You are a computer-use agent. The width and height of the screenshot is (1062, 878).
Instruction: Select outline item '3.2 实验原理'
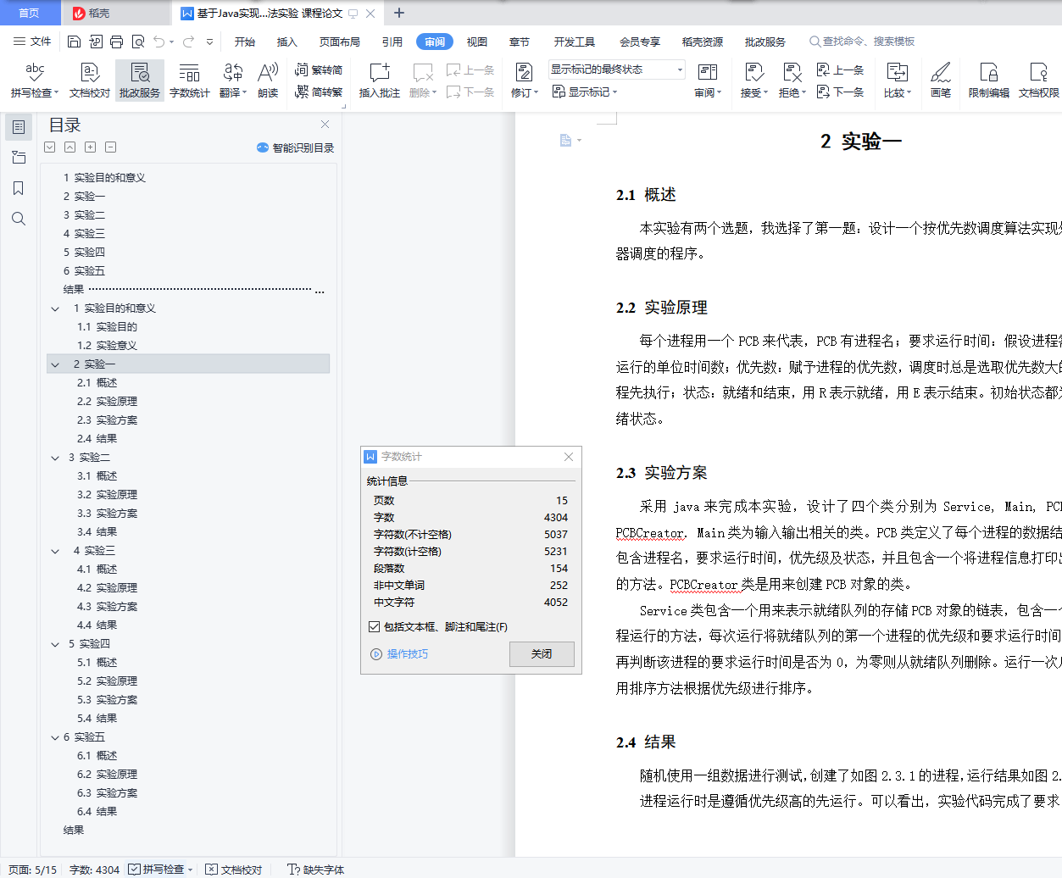pyautogui.click(x=107, y=495)
